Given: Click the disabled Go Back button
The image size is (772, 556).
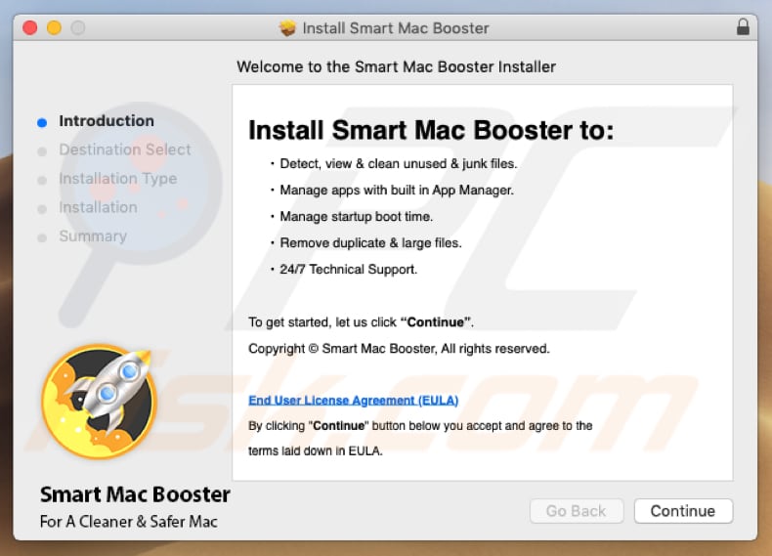Looking at the screenshot, I should [576, 511].
